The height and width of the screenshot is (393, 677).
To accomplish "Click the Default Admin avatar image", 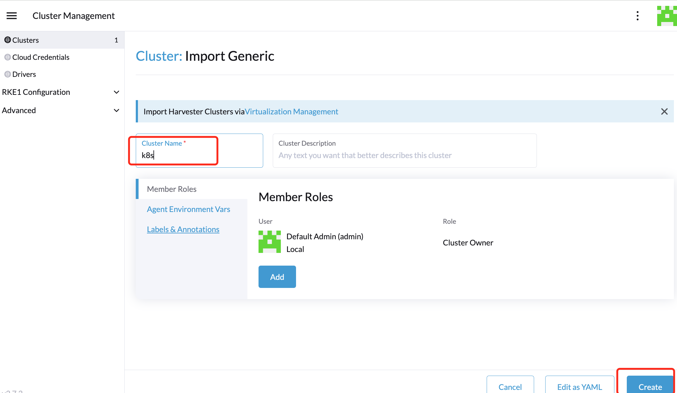I will (269, 242).
